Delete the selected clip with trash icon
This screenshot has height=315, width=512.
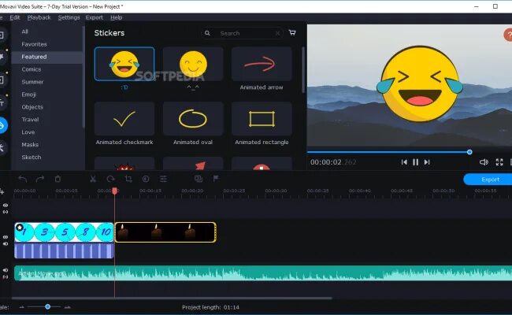(x=58, y=179)
